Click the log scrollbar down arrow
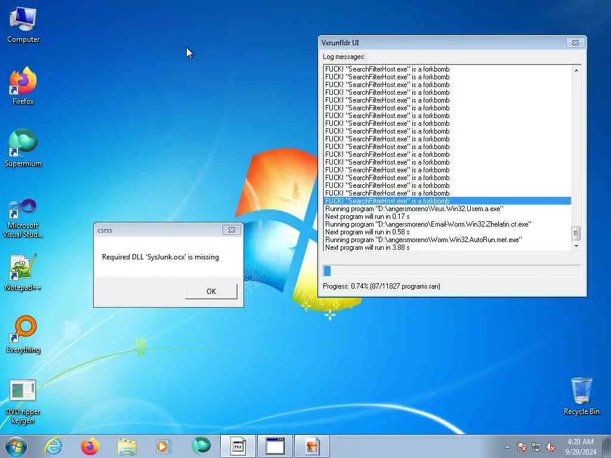The image size is (611, 458). (x=576, y=246)
